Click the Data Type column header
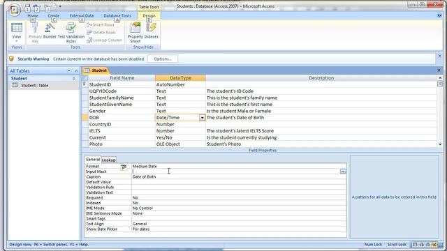The height and width of the screenshot is (251, 447). click(x=180, y=78)
